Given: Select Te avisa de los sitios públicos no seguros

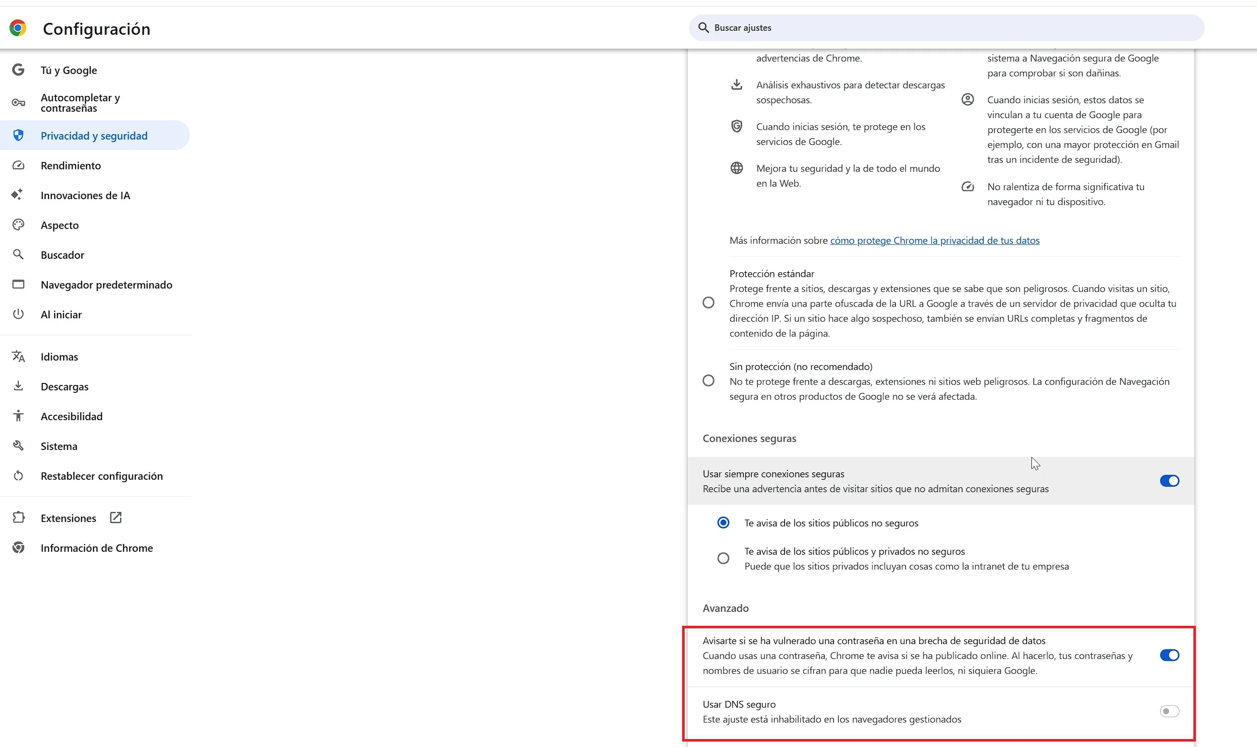Looking at the screenshot, I should click(723, 523).
